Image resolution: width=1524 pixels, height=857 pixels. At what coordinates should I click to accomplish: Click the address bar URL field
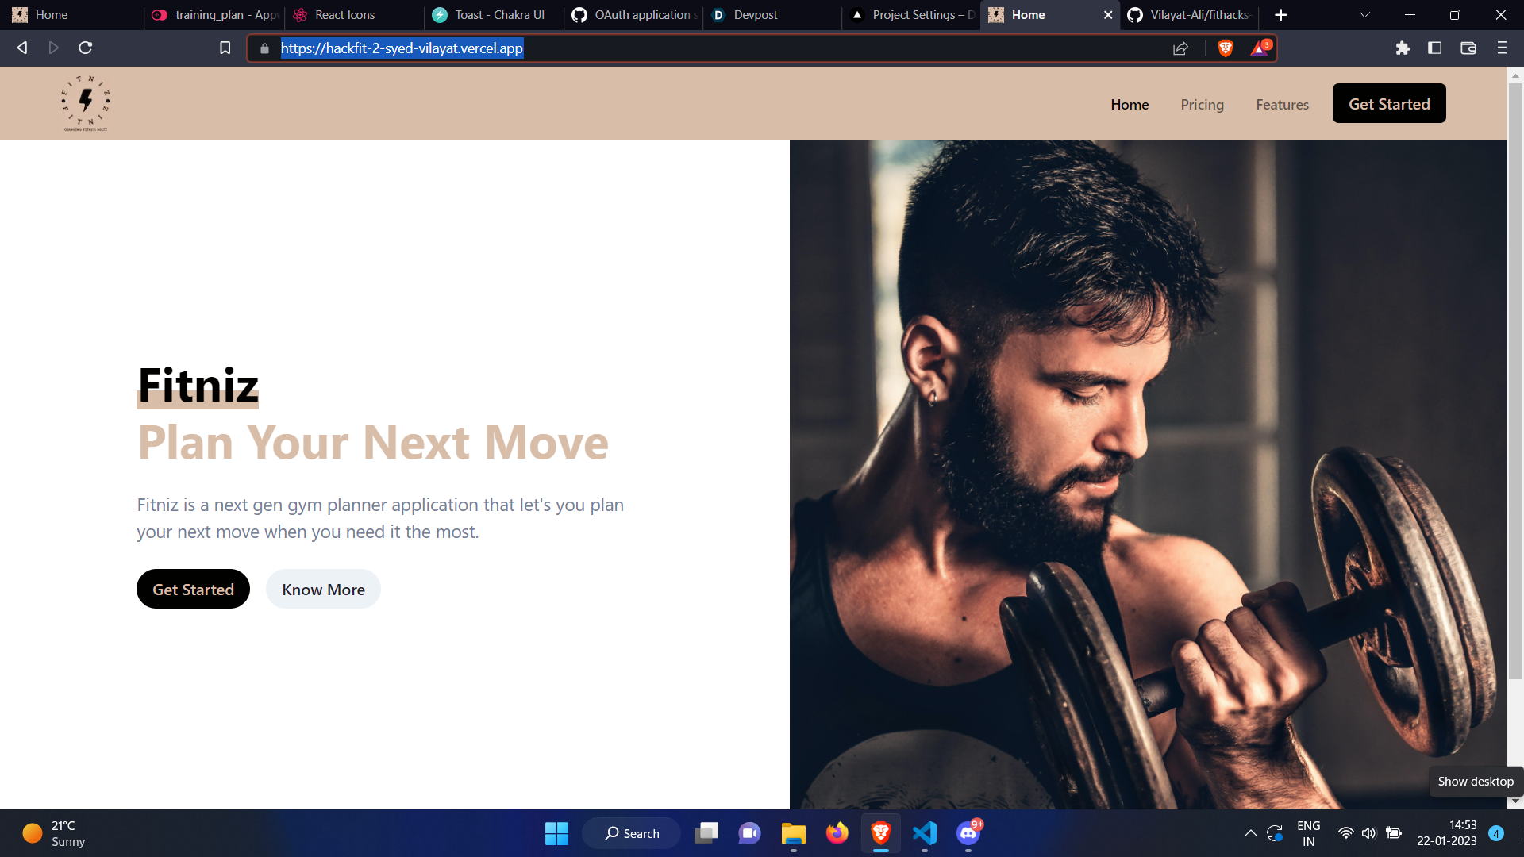(714, 48)
